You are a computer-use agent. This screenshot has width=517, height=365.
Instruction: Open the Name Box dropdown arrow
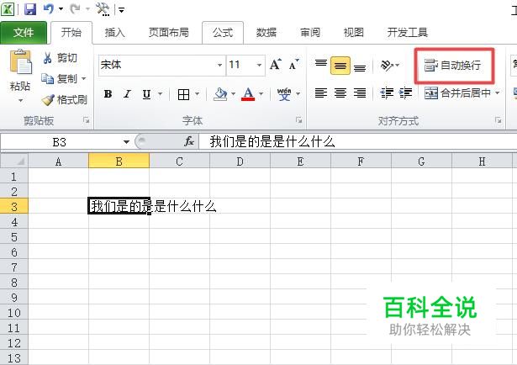tap(126, 142)
